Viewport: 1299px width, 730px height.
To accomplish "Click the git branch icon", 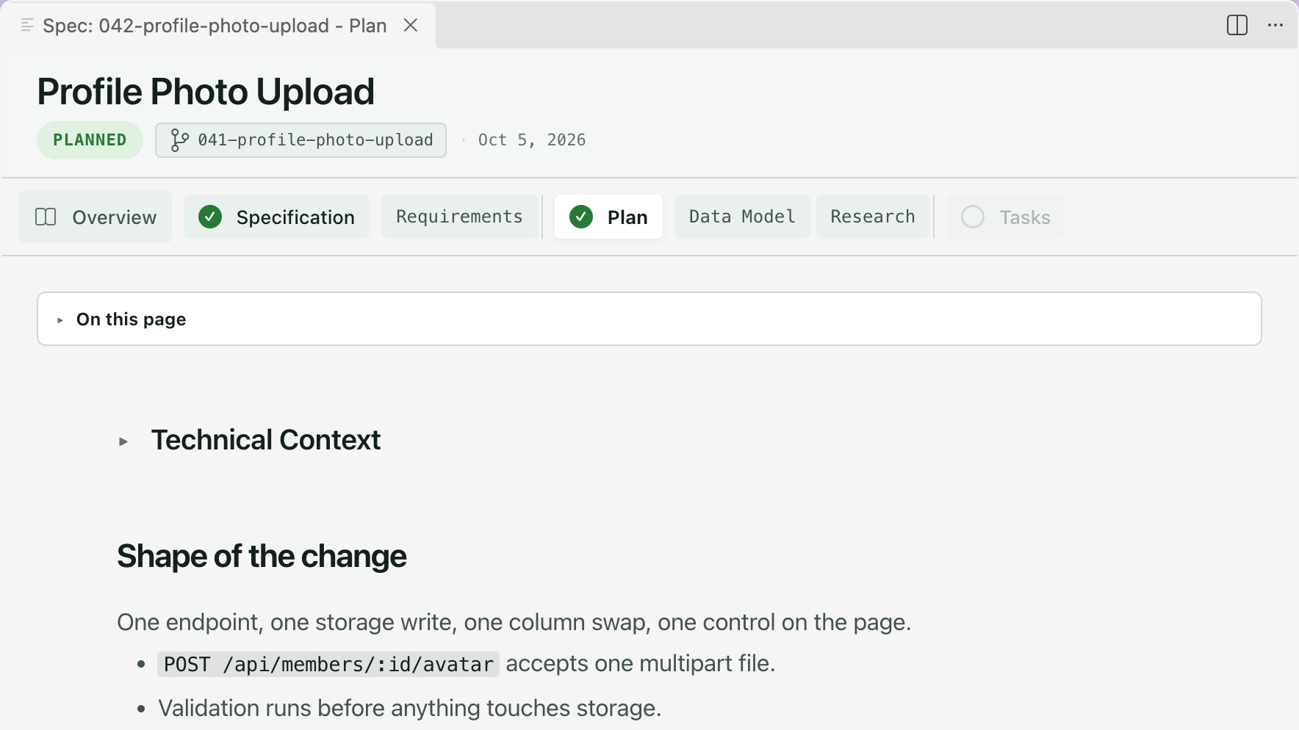I will 179,140.
